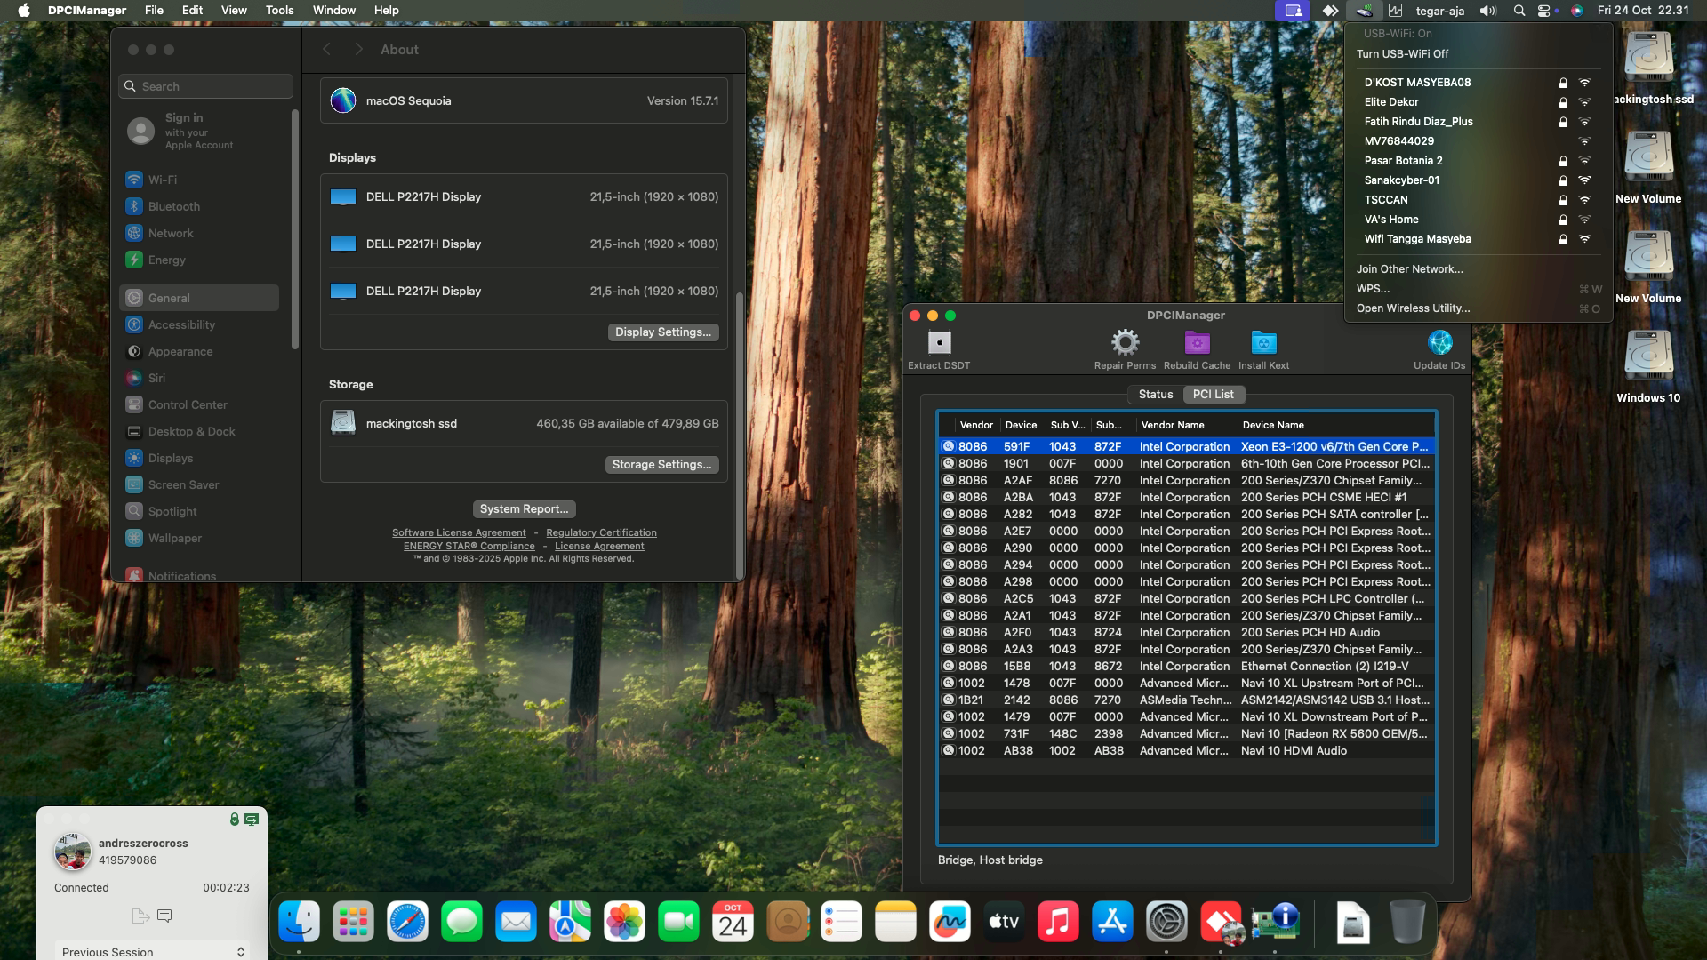Open Safari from the Dock
Screen dimensions: 1707x960
click(407, 922)
